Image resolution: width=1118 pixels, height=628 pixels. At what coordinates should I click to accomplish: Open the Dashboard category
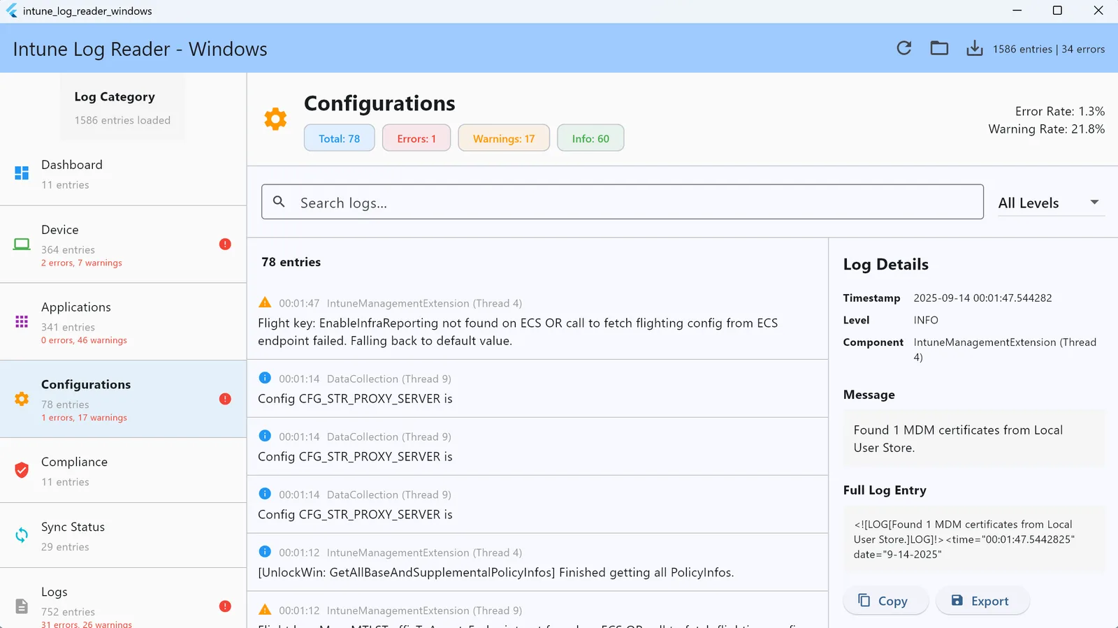click(123, 174)
